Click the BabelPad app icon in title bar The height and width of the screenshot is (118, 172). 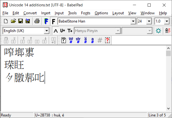click(x=5, y=5)
